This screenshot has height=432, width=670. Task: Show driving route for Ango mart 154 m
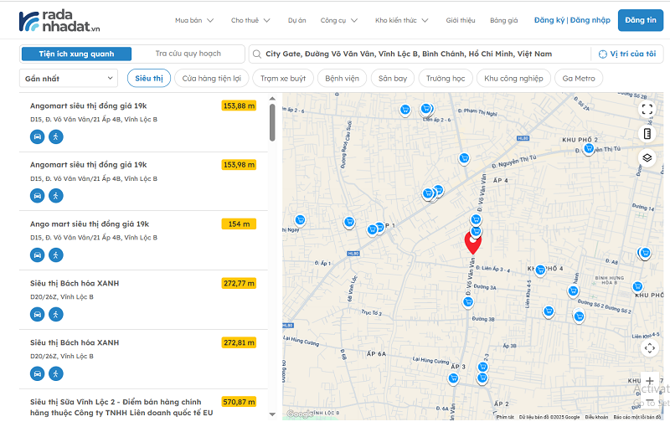pyautogui.click(x=37, y=255)
